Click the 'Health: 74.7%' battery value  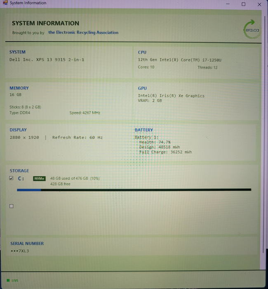(155, 142)
